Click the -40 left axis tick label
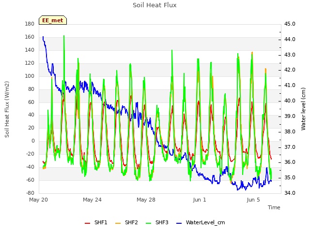 [30, 167]
